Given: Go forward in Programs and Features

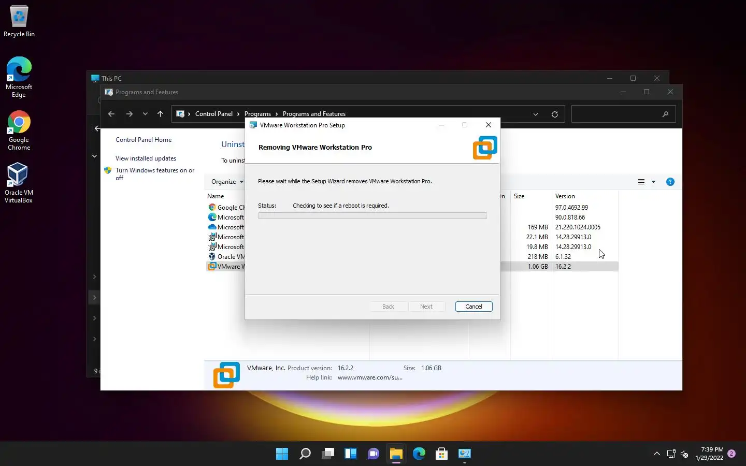Looking at the screenshot, I should (130, 114).
